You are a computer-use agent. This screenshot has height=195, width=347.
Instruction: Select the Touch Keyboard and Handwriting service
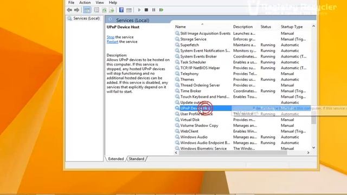click(205, 96)
